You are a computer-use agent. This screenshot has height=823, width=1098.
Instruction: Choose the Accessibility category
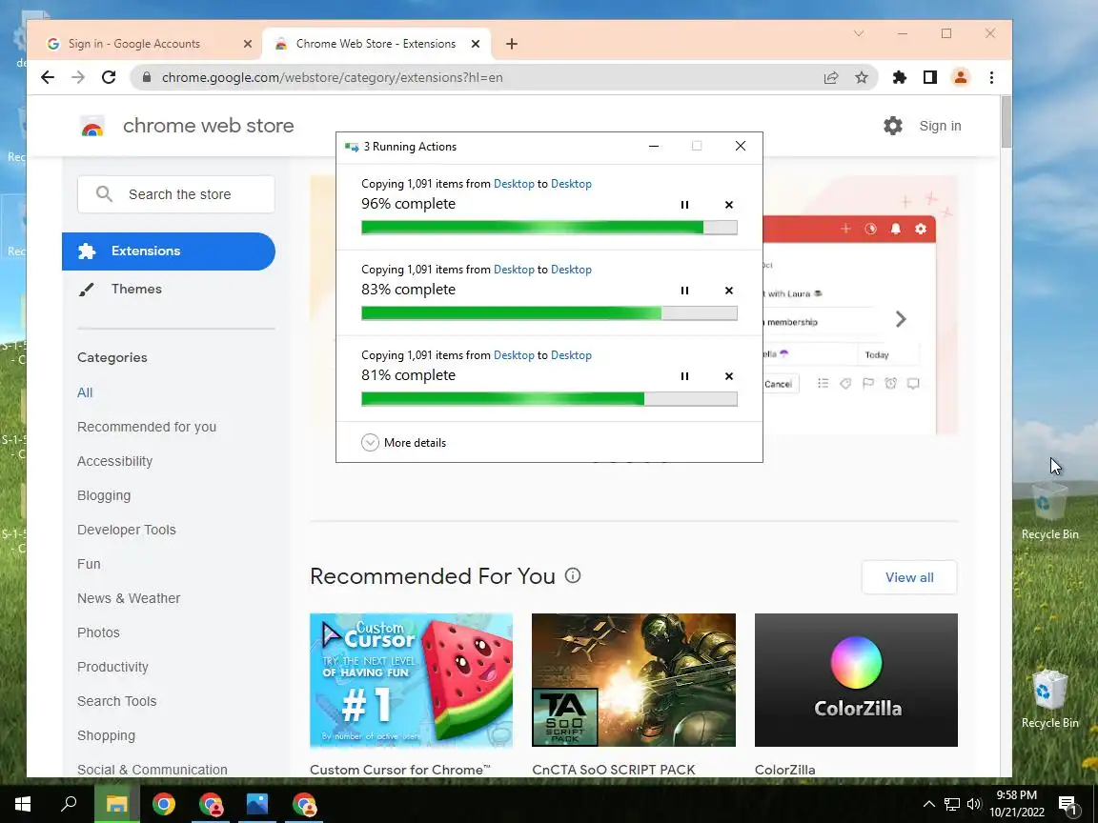click(x=114, y=461)
